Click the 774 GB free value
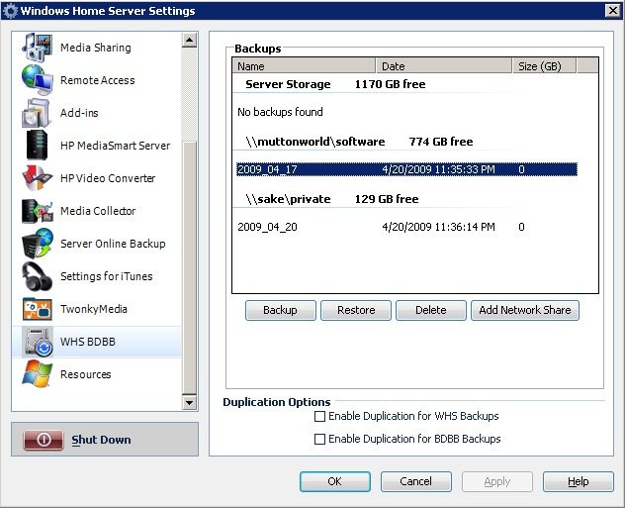 click(x=441, y=142)
